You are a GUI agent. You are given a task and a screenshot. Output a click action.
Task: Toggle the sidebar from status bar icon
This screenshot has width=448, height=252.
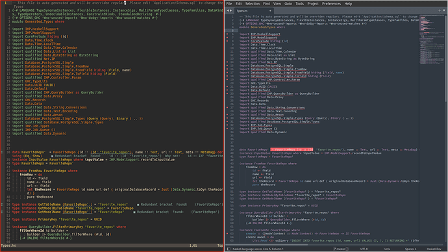coord(229,249)
